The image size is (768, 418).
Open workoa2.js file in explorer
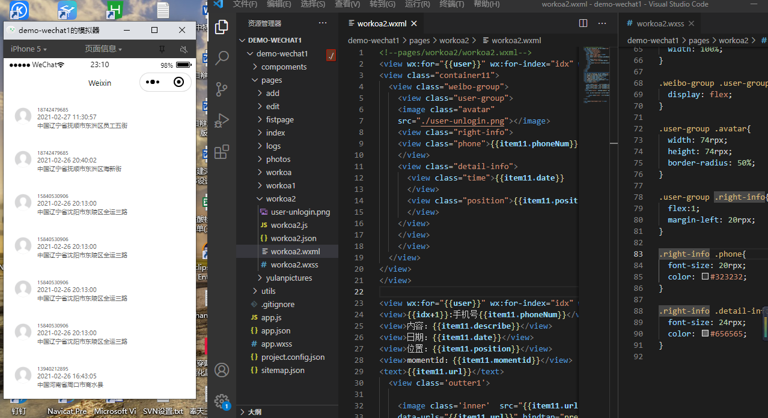[289, 225]
